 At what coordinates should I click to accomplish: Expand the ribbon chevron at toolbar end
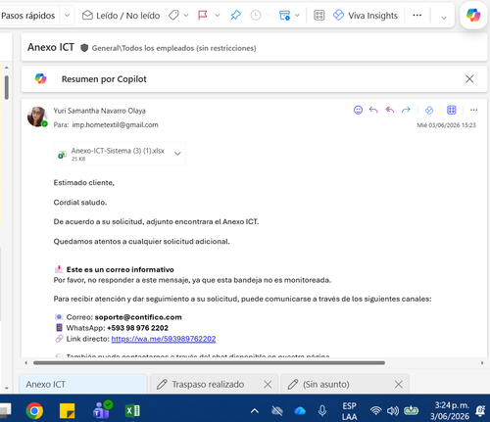[444, 18]
